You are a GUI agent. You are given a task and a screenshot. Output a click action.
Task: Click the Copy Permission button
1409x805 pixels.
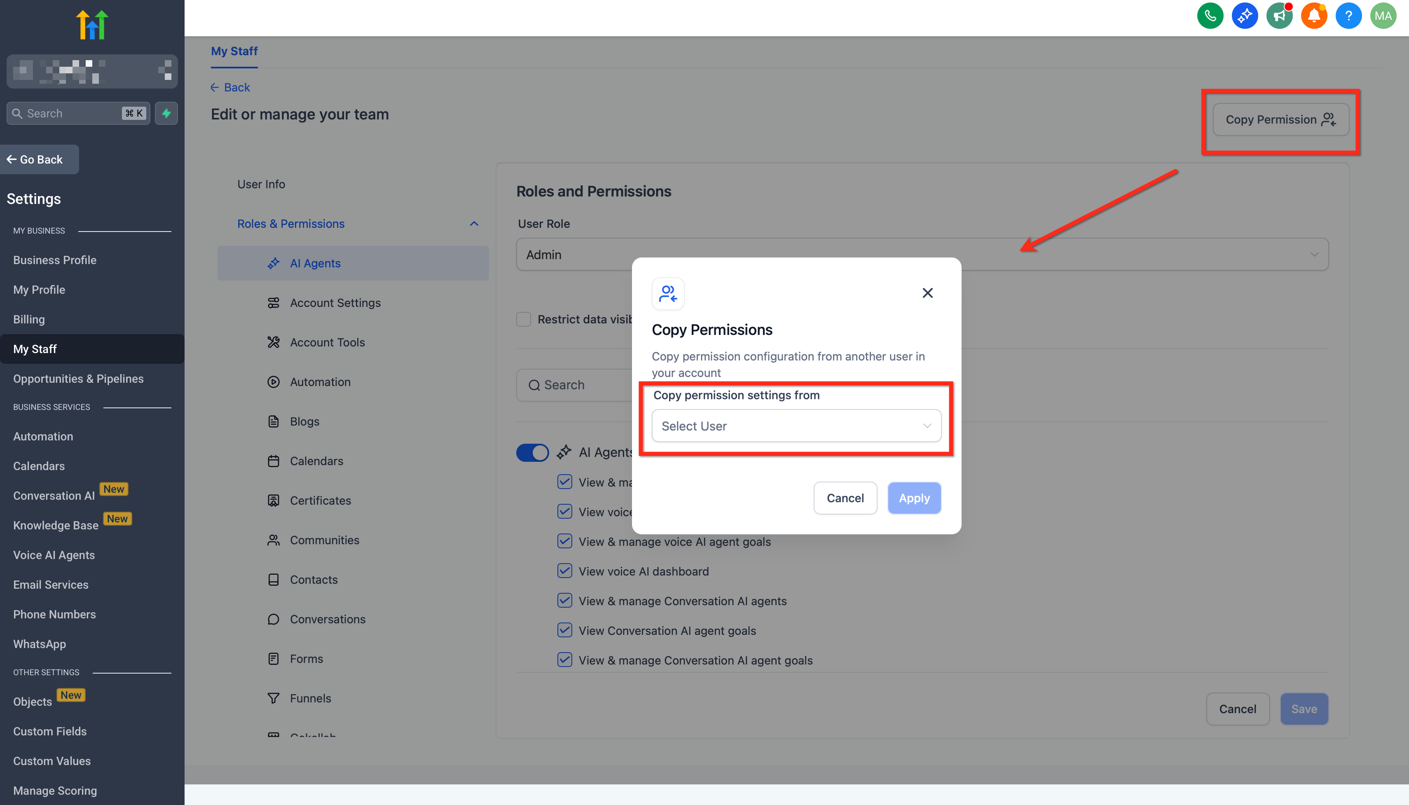(1280, 119)
